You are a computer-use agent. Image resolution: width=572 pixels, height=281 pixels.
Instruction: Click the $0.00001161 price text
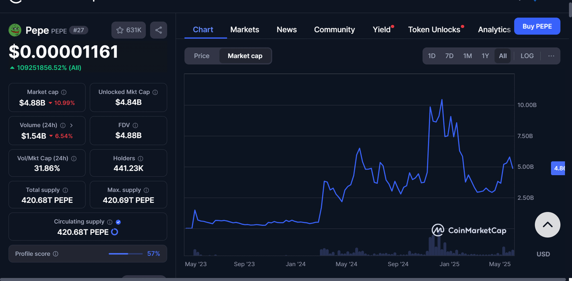[x=63, y=51]
